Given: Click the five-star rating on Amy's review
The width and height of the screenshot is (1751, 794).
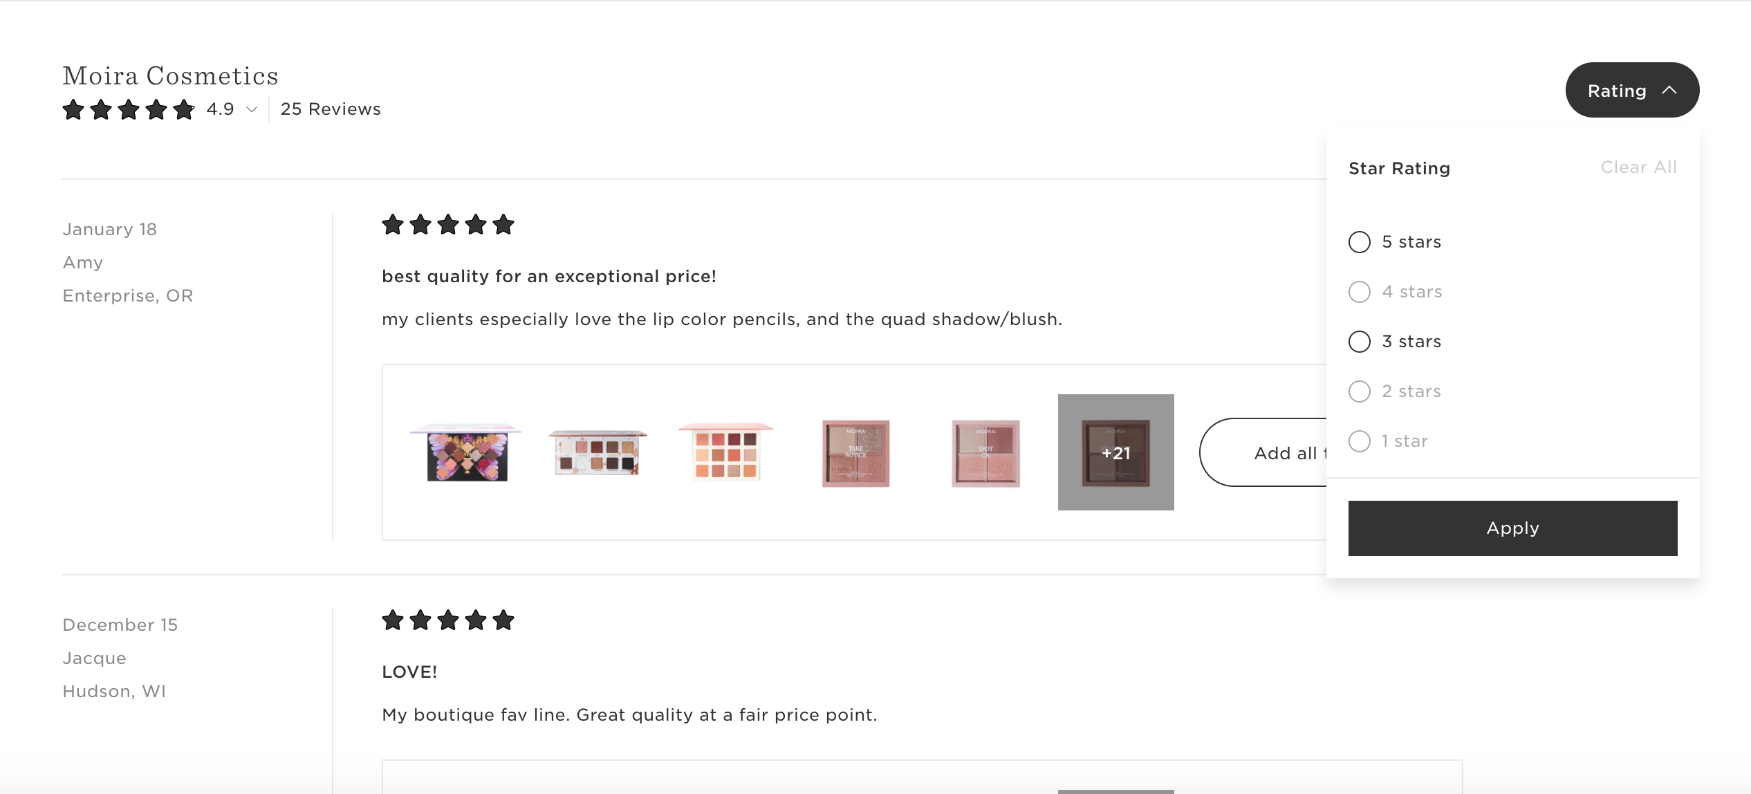Looking at the screenshot, I should click(448, 225).
